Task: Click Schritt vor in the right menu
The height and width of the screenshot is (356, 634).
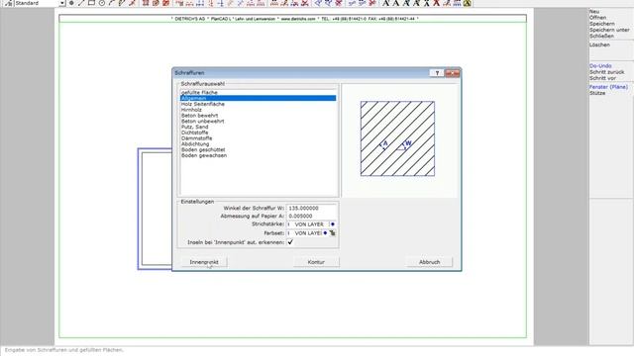Action: coord(602,78)
